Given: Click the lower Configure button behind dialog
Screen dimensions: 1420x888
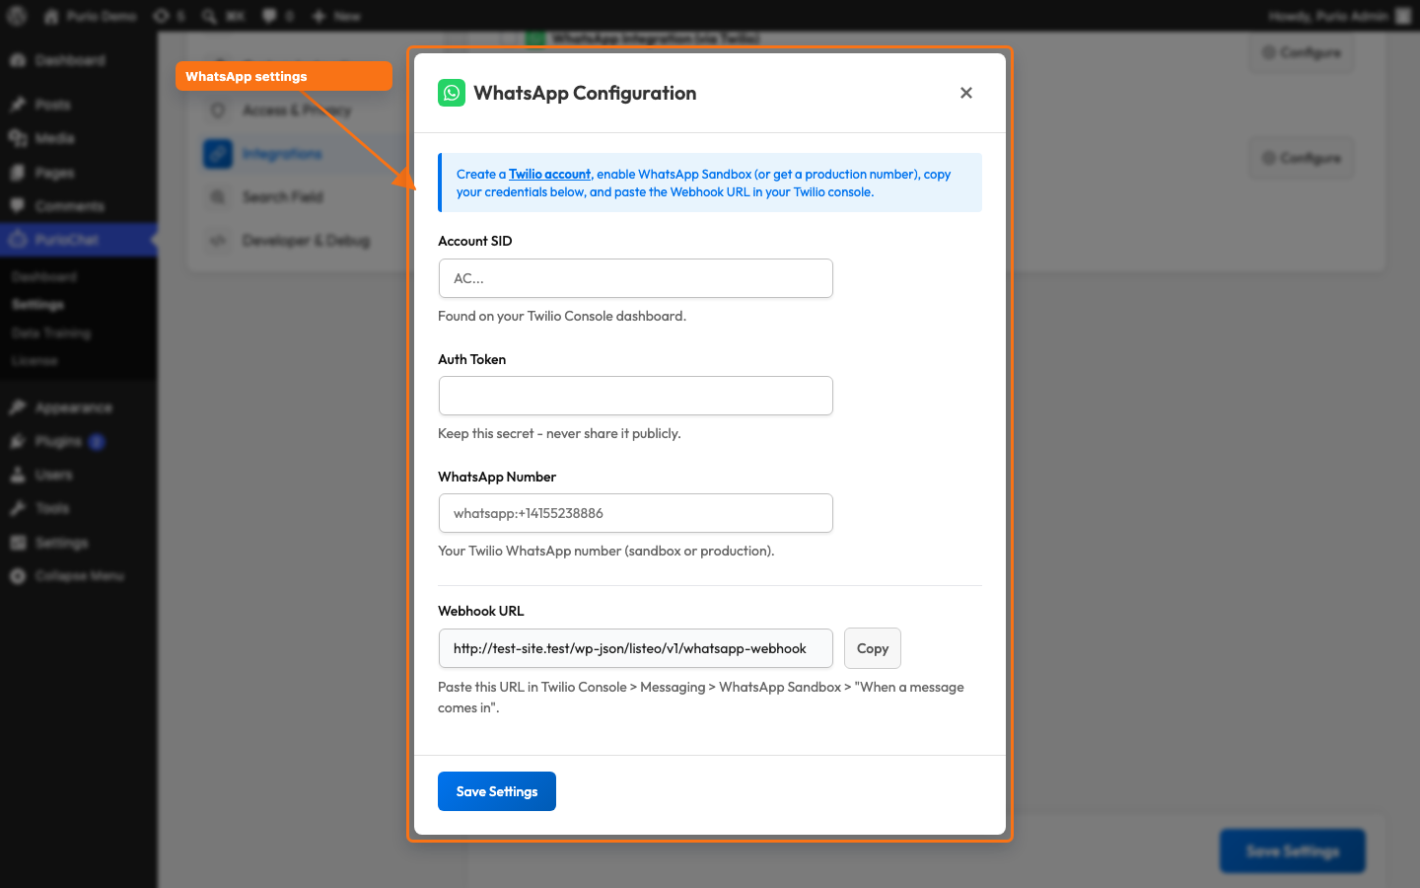Looking at the screenshot, I should pos(1302,158).
